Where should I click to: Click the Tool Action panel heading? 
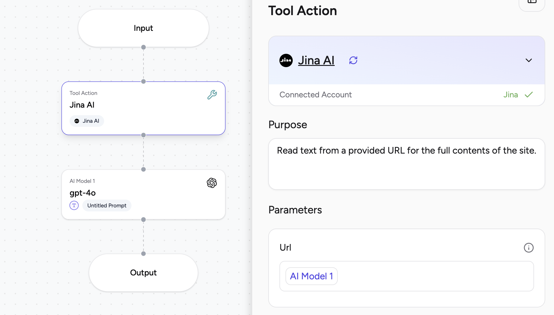tap(303, 11)
